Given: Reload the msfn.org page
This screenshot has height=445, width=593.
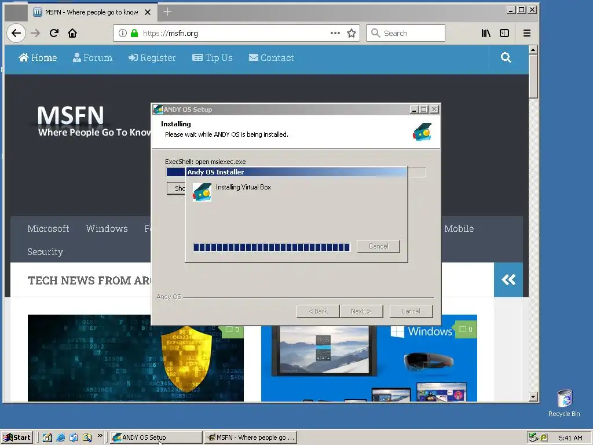Looking at the screenshot, I should (x=54, y=33).
